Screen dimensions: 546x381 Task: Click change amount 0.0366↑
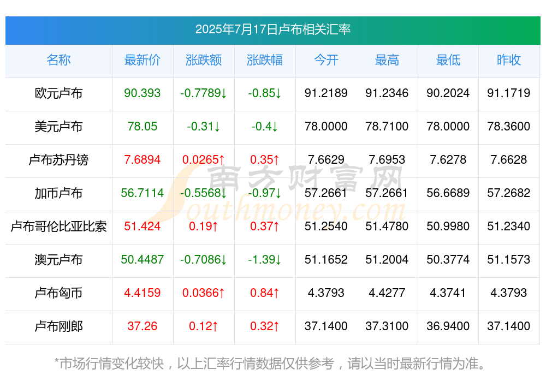[x=204, y=293]
